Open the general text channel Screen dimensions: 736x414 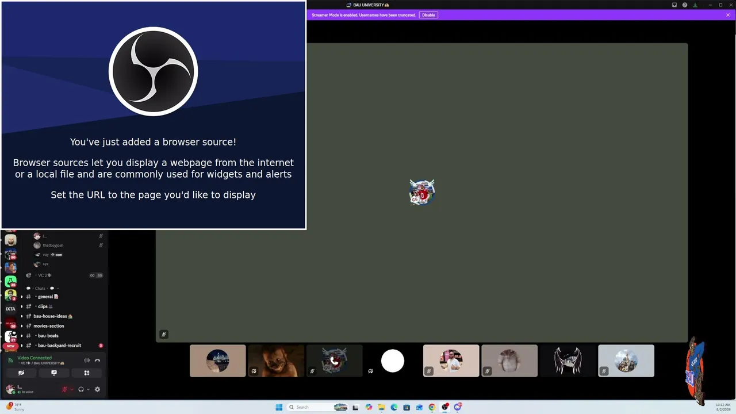62,297
